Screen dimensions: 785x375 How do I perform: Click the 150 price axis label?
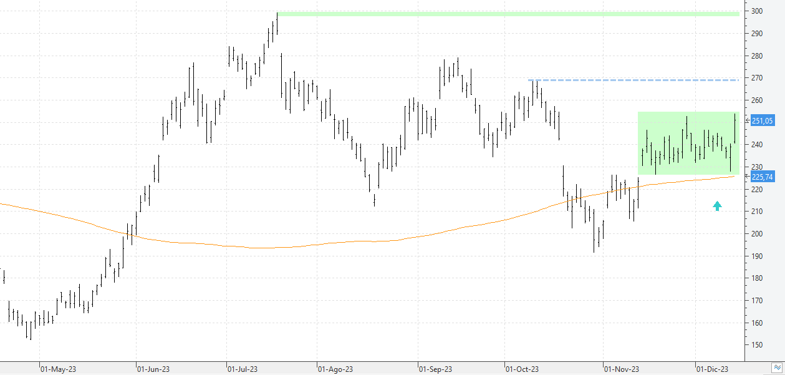757,345
